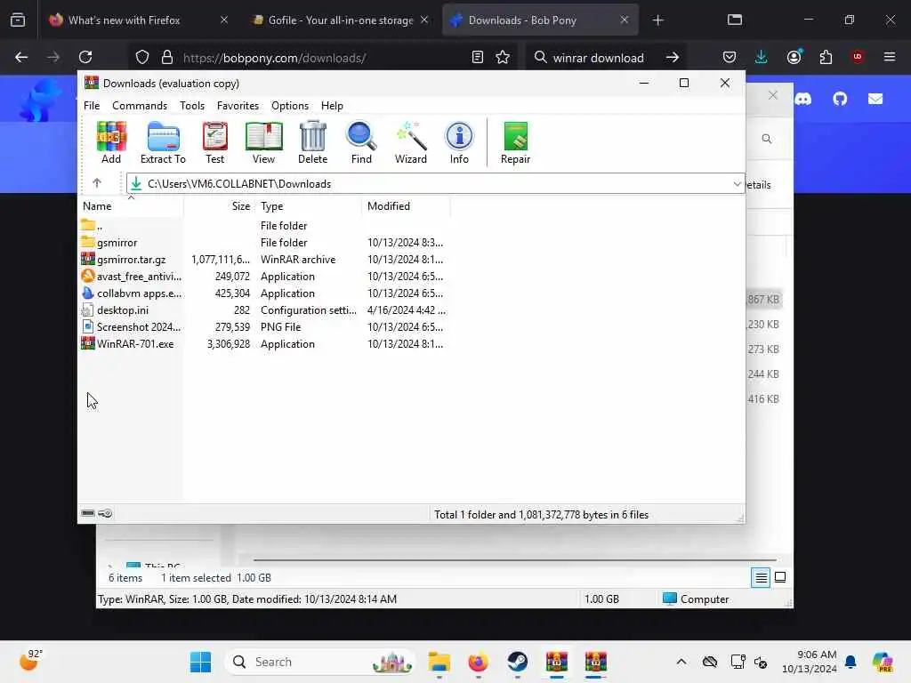Image resolution: width=911 pixels, height=683 pixels.
Task: Open the Wizard wand icon
Action: pos(411,143)
